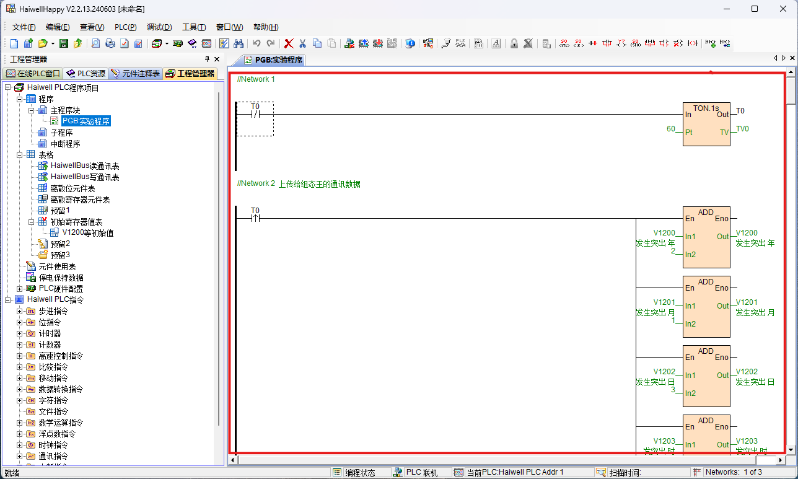Click the window cascade icon dropdown arrow
The height and width of the screenshot is (479, 798).
167,43
